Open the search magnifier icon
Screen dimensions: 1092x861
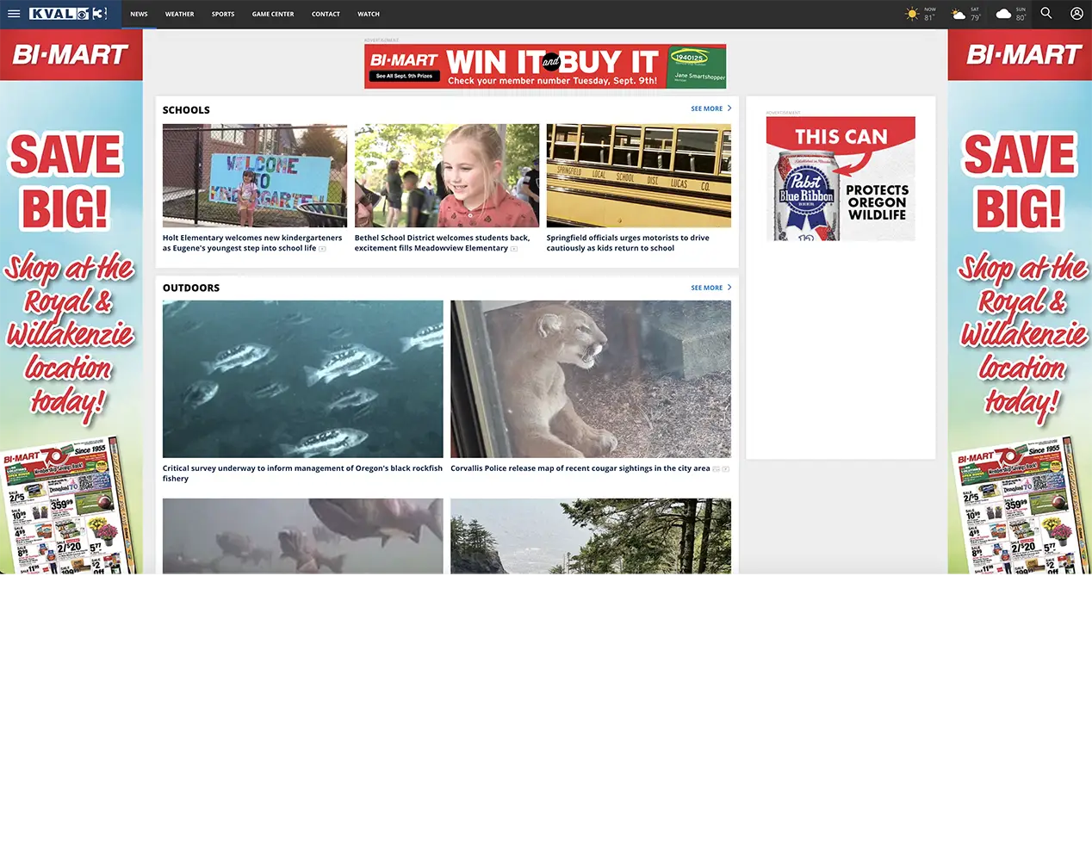[1046, 13]
